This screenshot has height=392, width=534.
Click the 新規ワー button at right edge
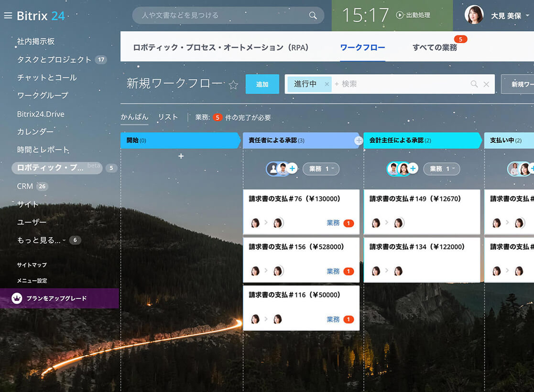point(518,84)
